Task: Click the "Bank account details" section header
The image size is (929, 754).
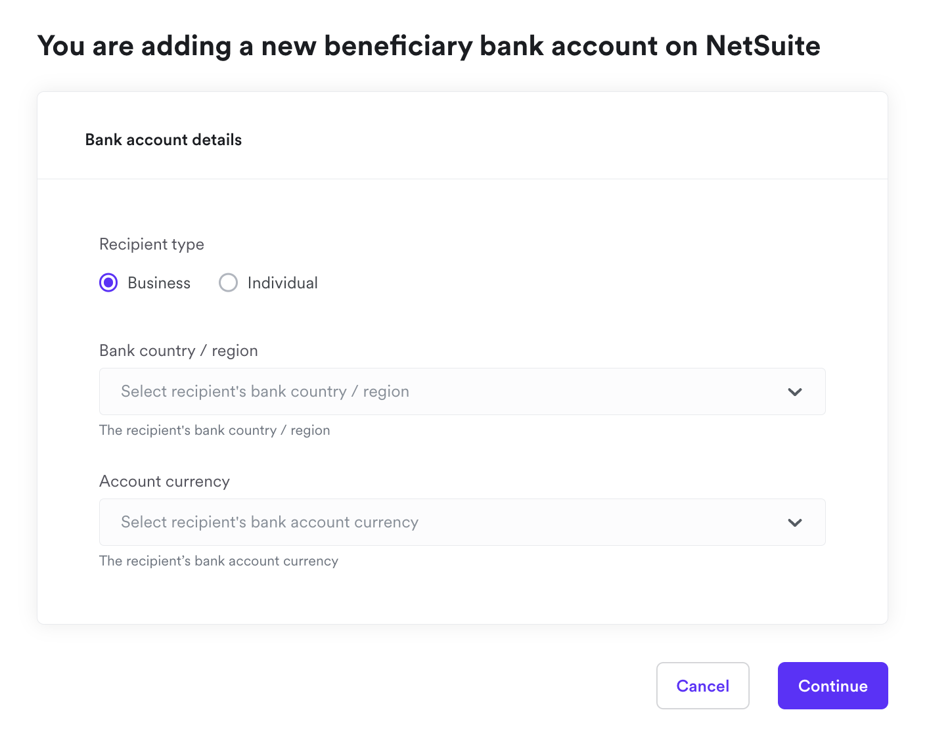Action: pyautogui.click(x=164, y=140)
